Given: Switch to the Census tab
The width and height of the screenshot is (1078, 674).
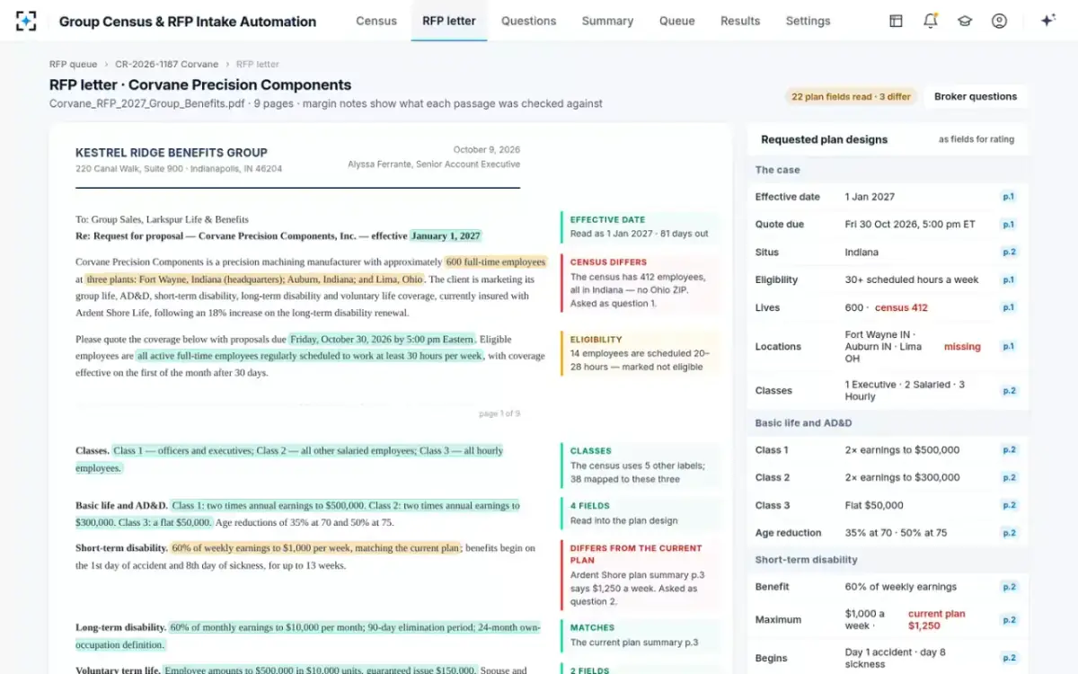Looking at the screenshot, I should point(376,21).
